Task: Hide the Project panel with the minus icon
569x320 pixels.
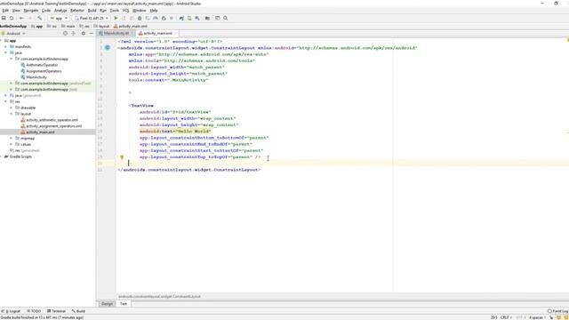Action: click(91, 34)
